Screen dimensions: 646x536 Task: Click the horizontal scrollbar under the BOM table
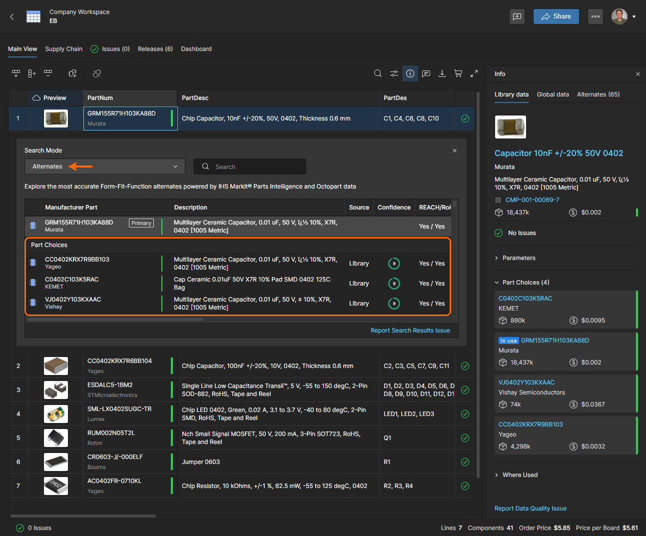pos(83,516)
